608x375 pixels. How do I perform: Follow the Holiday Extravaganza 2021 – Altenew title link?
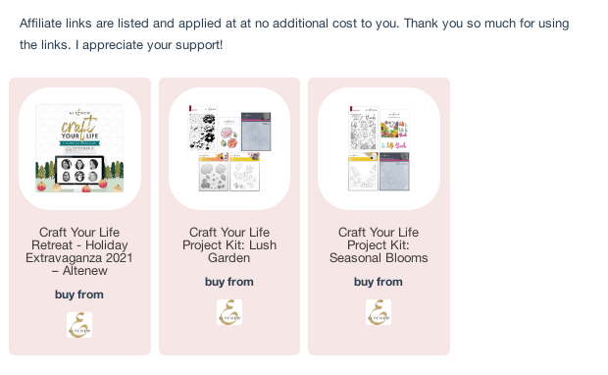[79, 251]
